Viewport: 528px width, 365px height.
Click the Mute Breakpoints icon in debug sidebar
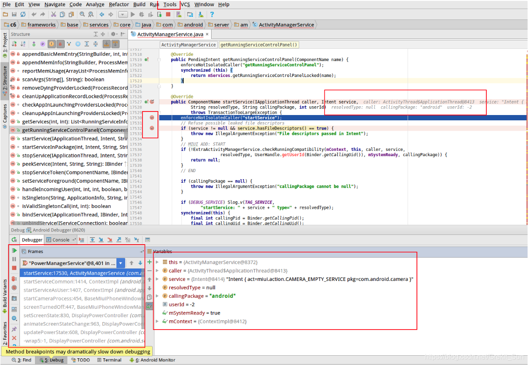point(14,288)
